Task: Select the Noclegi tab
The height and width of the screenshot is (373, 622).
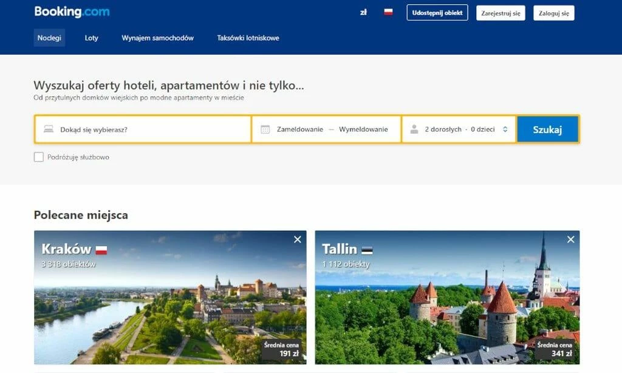Action: coord(49,38)
